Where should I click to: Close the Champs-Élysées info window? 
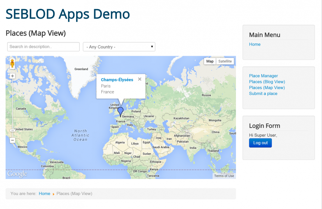pos(140,79)
